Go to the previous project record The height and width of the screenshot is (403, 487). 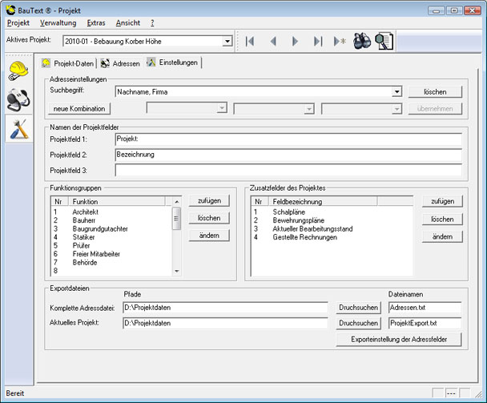273,41
